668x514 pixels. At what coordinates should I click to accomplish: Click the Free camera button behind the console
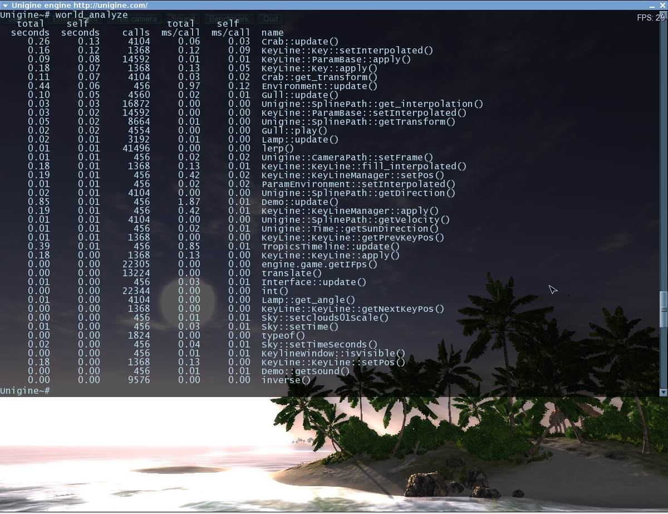pyautogui.click(x=135, y=19)
